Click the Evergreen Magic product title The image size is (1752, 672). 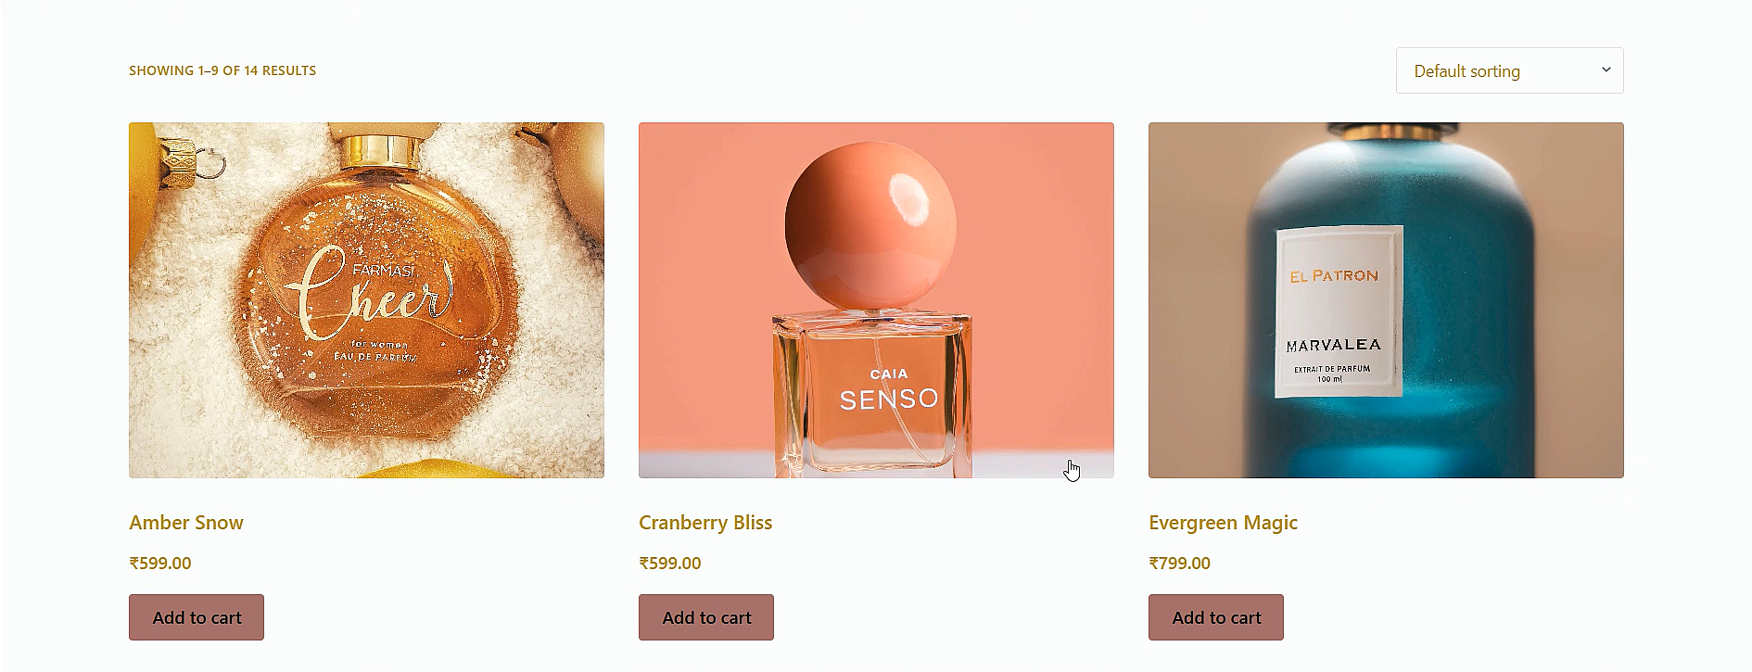[1223, 523]
